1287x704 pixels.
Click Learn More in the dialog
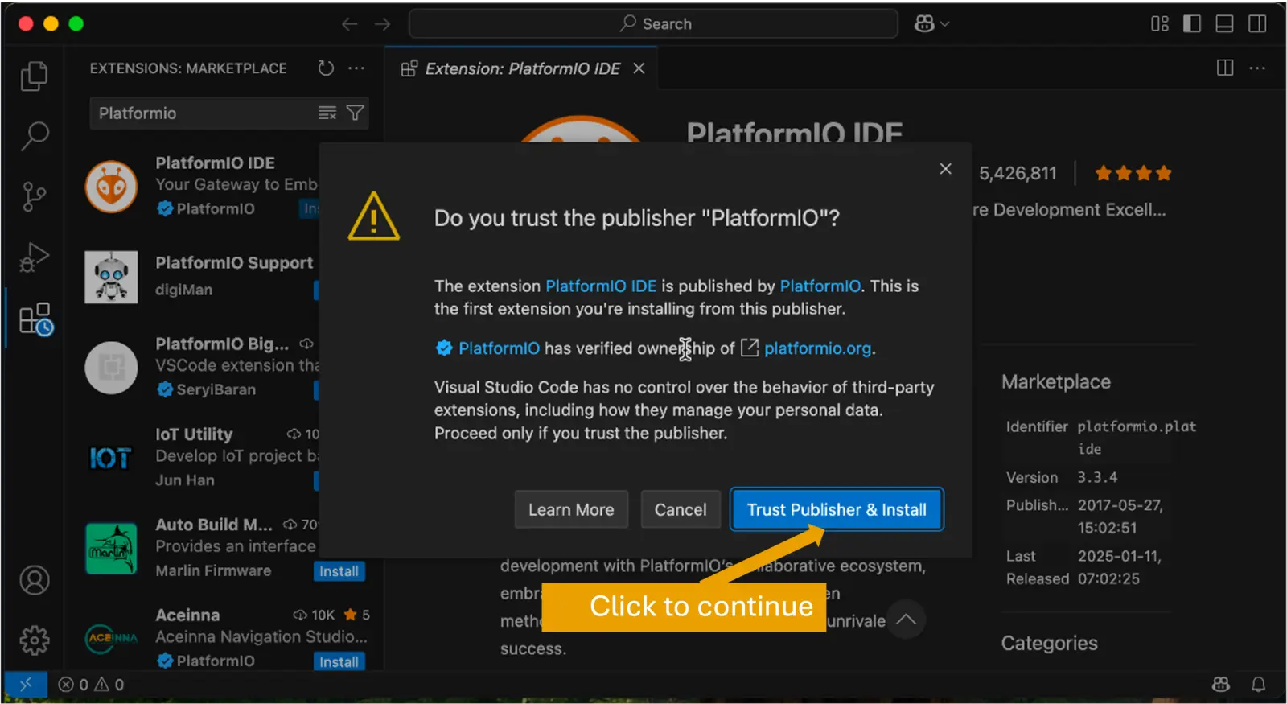(571, 509)
